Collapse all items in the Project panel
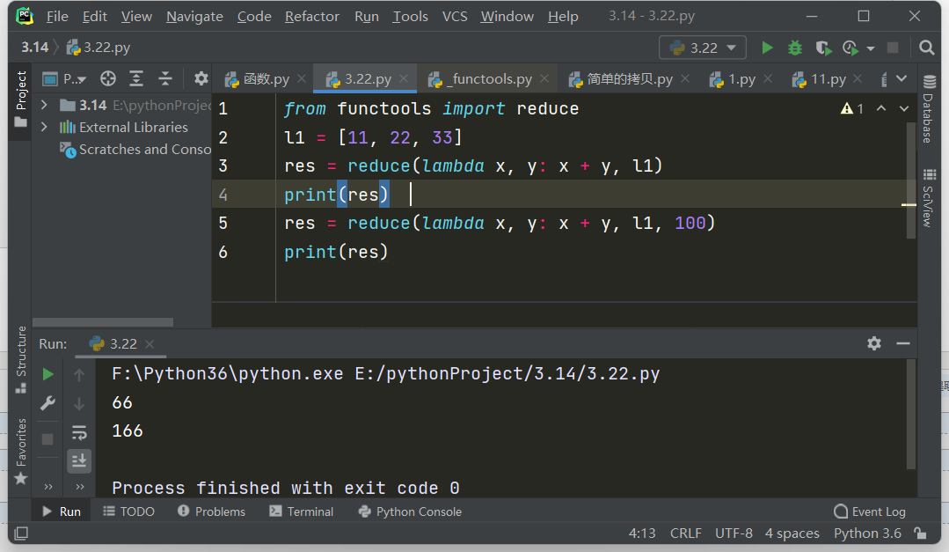The width and height of the screenshot is (949, 552). [164, 79]
